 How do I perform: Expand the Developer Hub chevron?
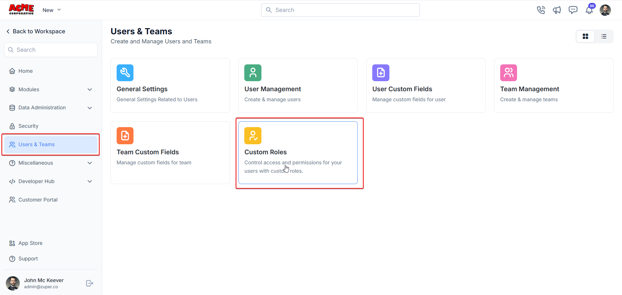coord(90,181)
